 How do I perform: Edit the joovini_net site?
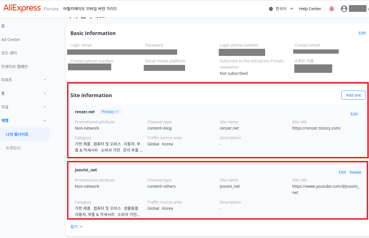(342, 172)
